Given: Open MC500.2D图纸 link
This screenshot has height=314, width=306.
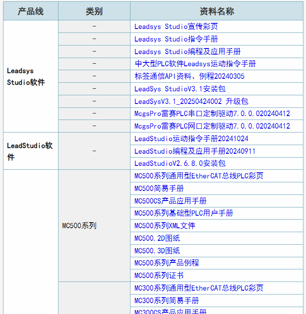Looking at the screenshot, I should click(x=157, y=238).
